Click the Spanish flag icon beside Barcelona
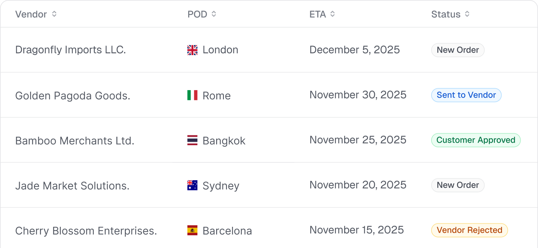This screenshot has height=248, width=538. tap(192, 231)
